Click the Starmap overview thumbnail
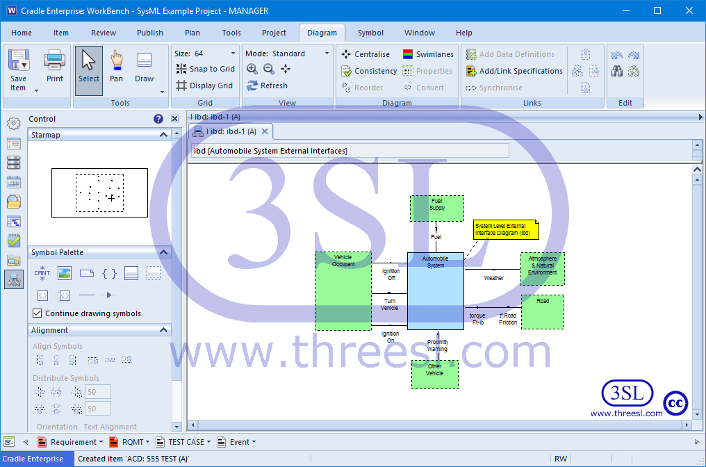 pyautogui.click(x=99, y=192)
